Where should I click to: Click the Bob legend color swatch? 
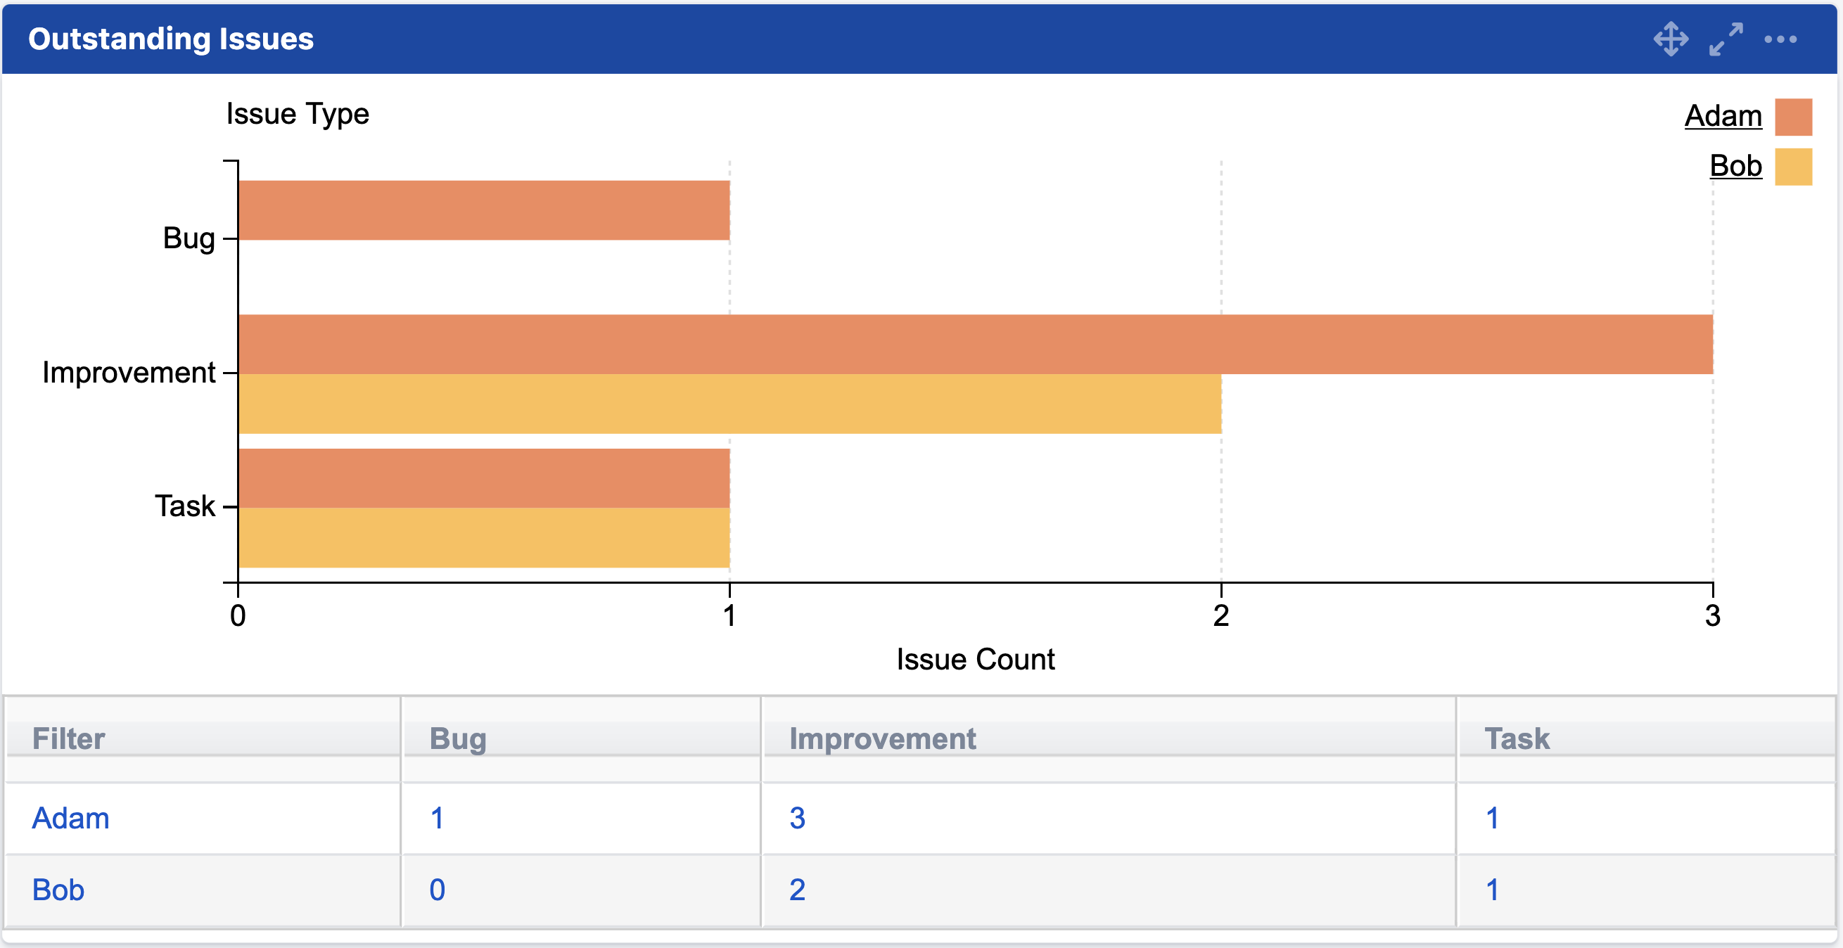click(x=1793, y=167)
